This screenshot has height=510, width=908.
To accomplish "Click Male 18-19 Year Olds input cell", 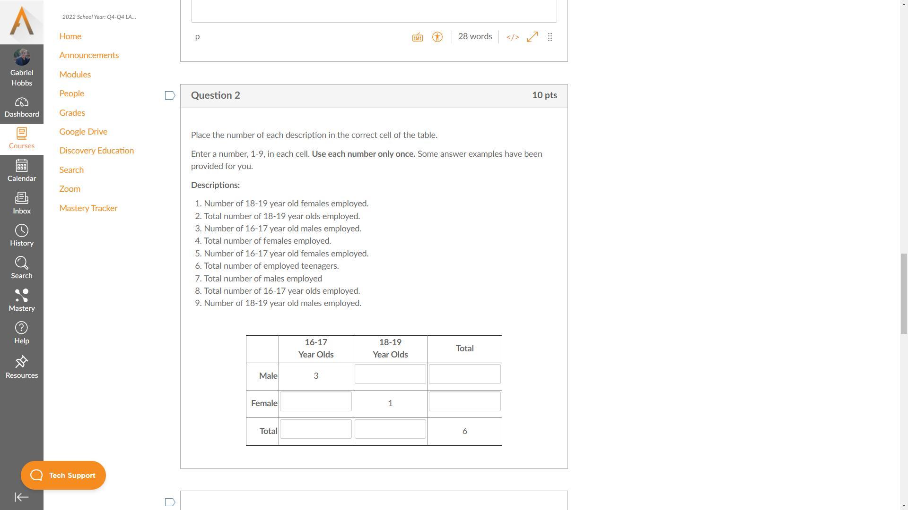I will (390, 374).
